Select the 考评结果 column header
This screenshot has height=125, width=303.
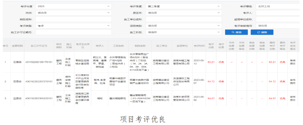coord(221,46)
